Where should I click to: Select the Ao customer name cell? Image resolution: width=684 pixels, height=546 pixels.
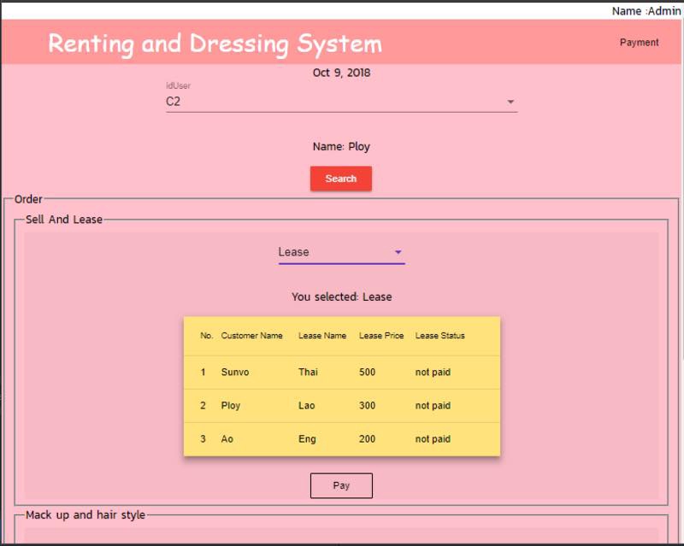point(227,438)
